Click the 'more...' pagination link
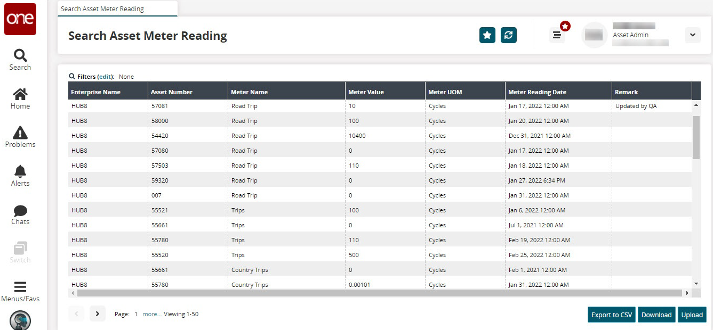This screenshot has height=330, width=713. point(152,315)
